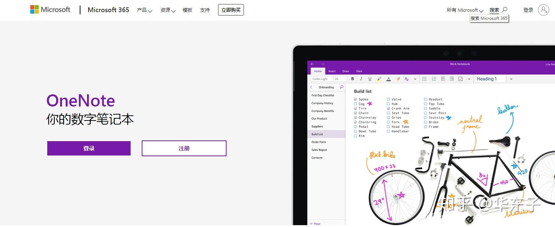Open the Heading 1 styles dropdown
Screen dimensions: 555x227
[511, 78]
